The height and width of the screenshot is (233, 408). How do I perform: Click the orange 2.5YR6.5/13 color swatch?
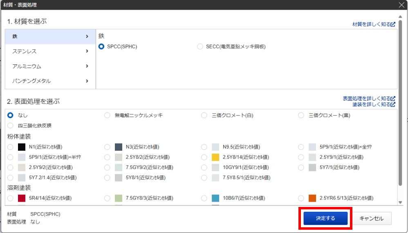tap(312, 198)
